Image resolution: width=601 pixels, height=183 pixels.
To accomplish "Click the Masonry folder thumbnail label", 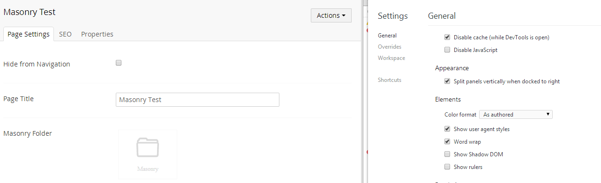I will tap(148, 169).
